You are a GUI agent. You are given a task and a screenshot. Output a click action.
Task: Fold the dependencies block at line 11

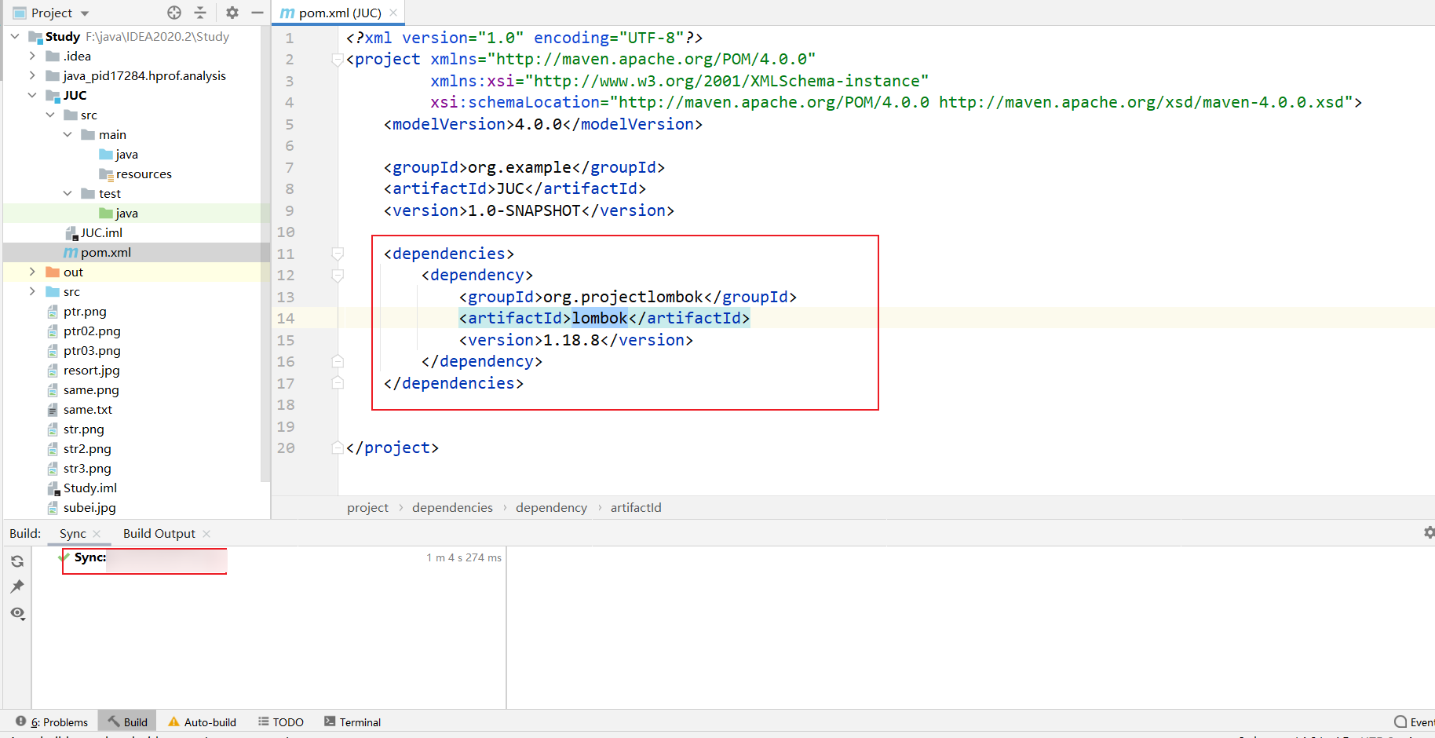pos(338,254)
